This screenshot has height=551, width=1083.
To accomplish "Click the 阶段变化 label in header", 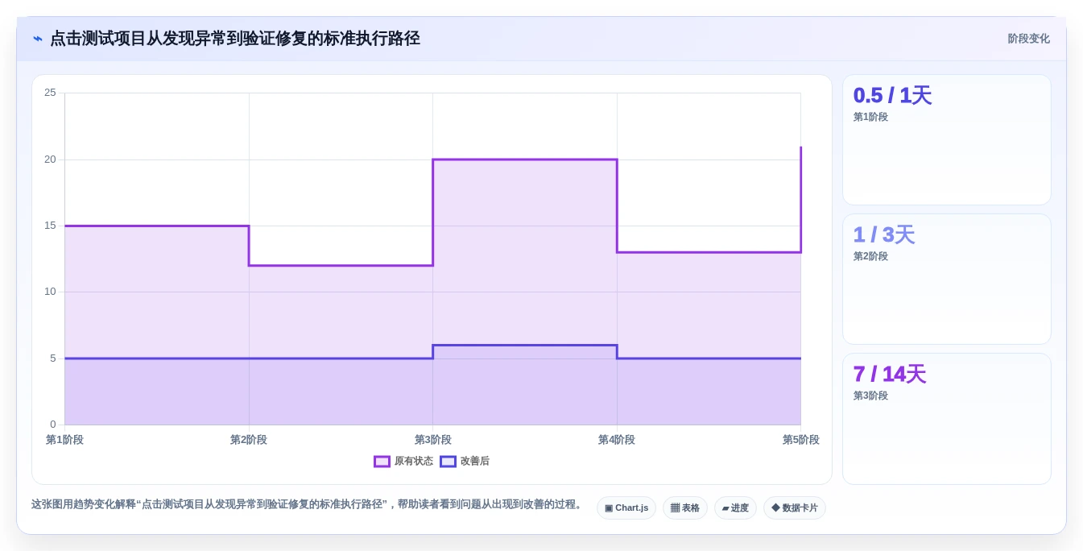I will coord(1028,39).
